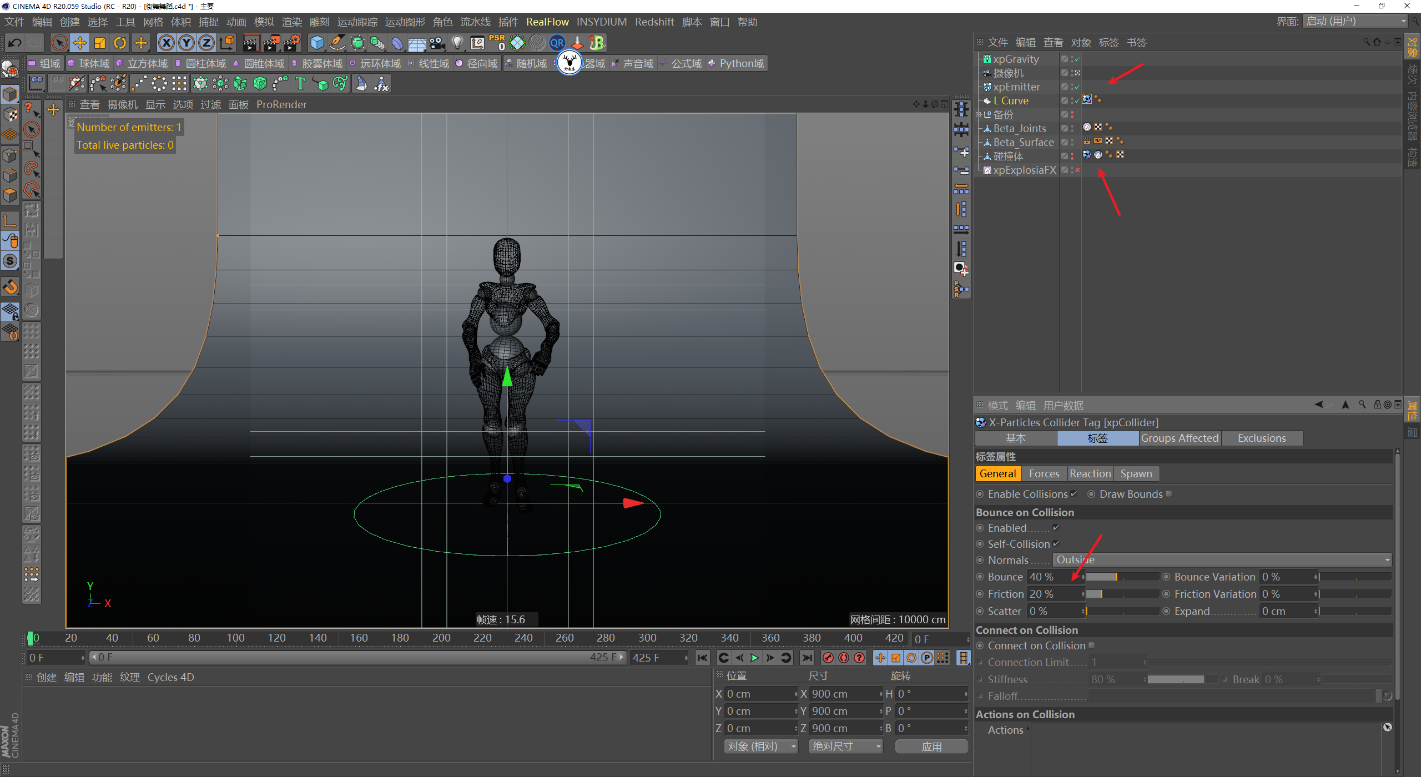This screenshot has height=777, width=1421.
Task: Enable the Connect on Collision checkbox
Action: 1091,645
